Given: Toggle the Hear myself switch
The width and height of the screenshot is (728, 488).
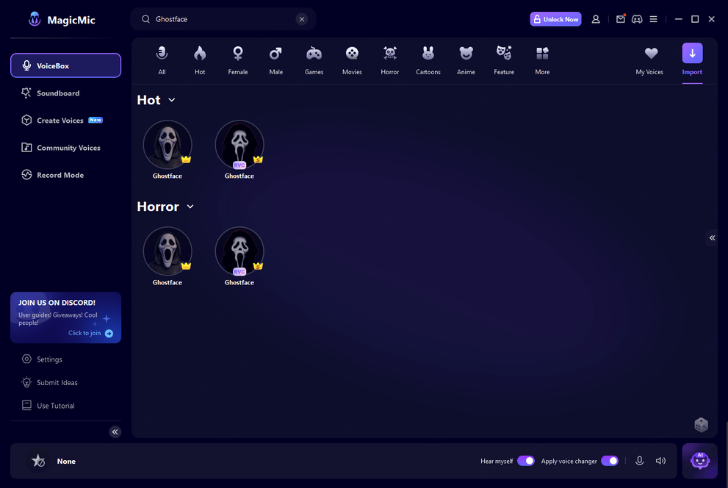Looking at the screenshot, I should [x=526, y=461].
